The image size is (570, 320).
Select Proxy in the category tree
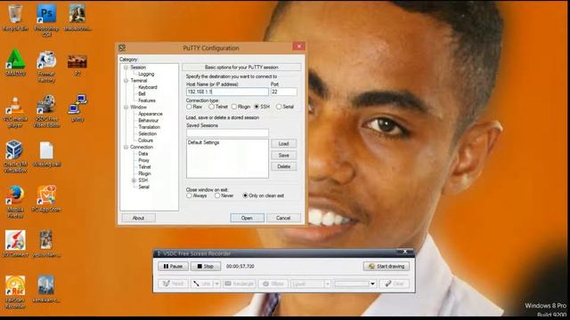(x=143, y=160)
